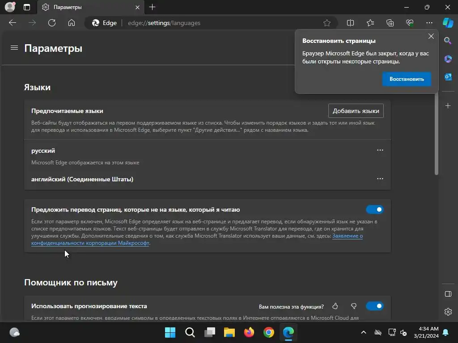The image size is (458, 343).
Task: Select the Предпочитаемые языки heading
Action: click(67, 111)
